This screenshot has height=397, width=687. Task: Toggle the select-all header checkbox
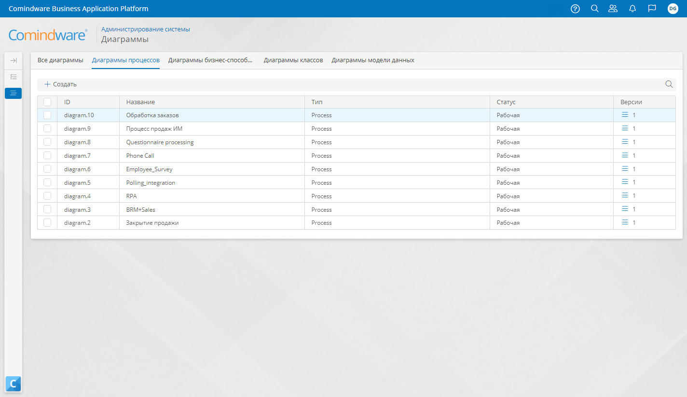pos(47,102)
